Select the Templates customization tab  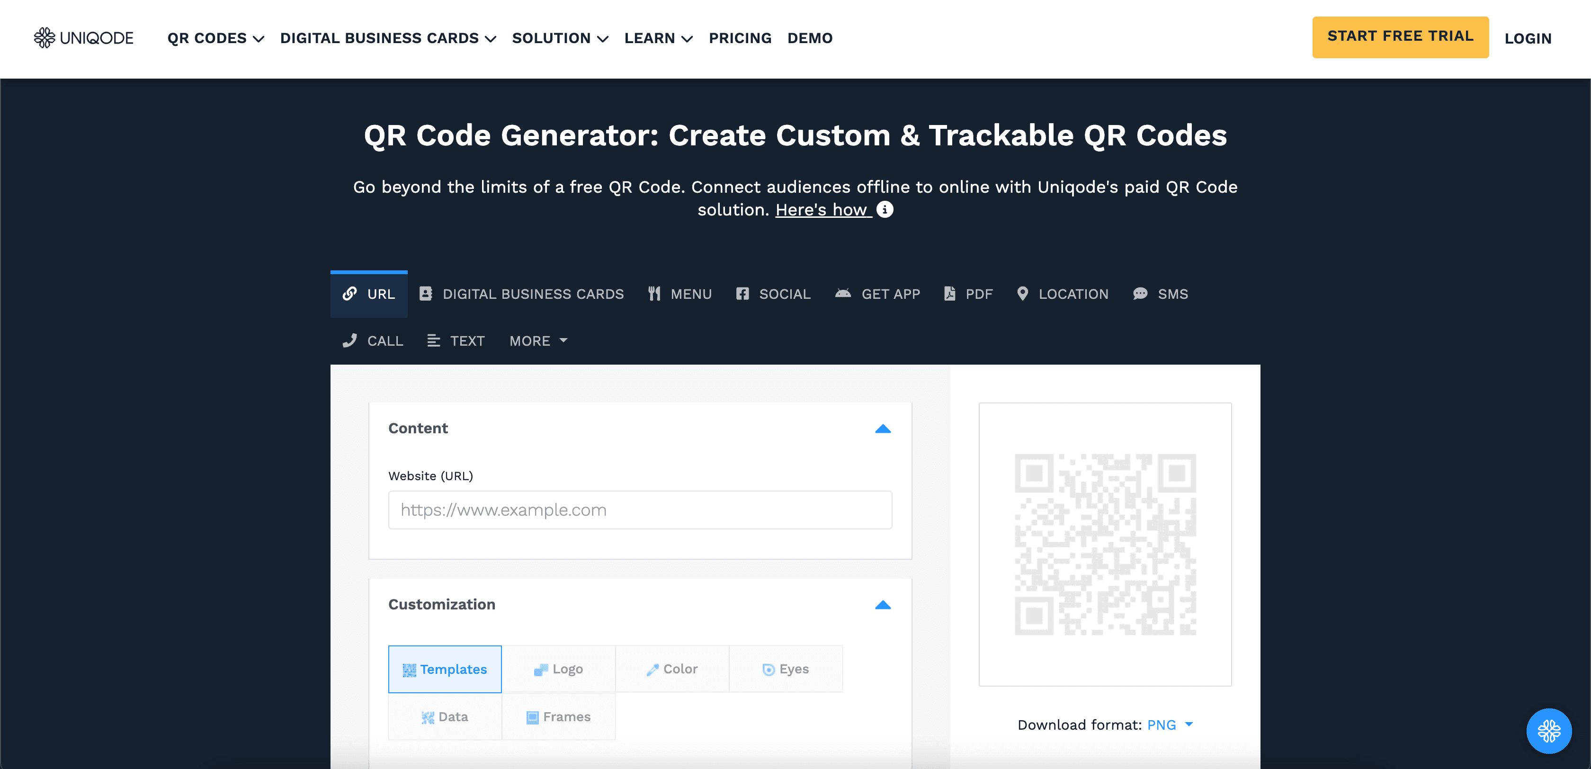(445, 670)
